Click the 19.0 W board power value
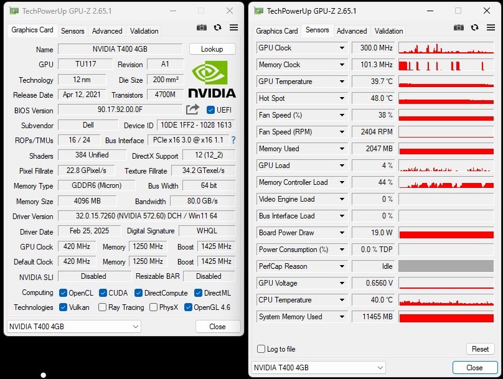 [374, 233]
